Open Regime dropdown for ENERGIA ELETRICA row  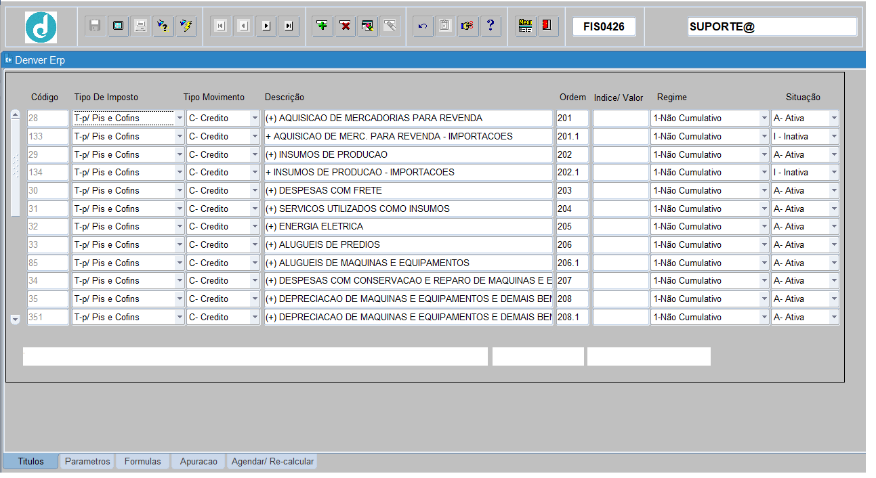pyautogui.click(x=764, y=226)
